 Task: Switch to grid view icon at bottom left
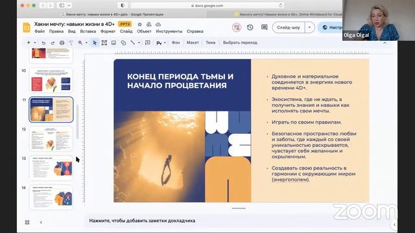click(x=27, y=223)
